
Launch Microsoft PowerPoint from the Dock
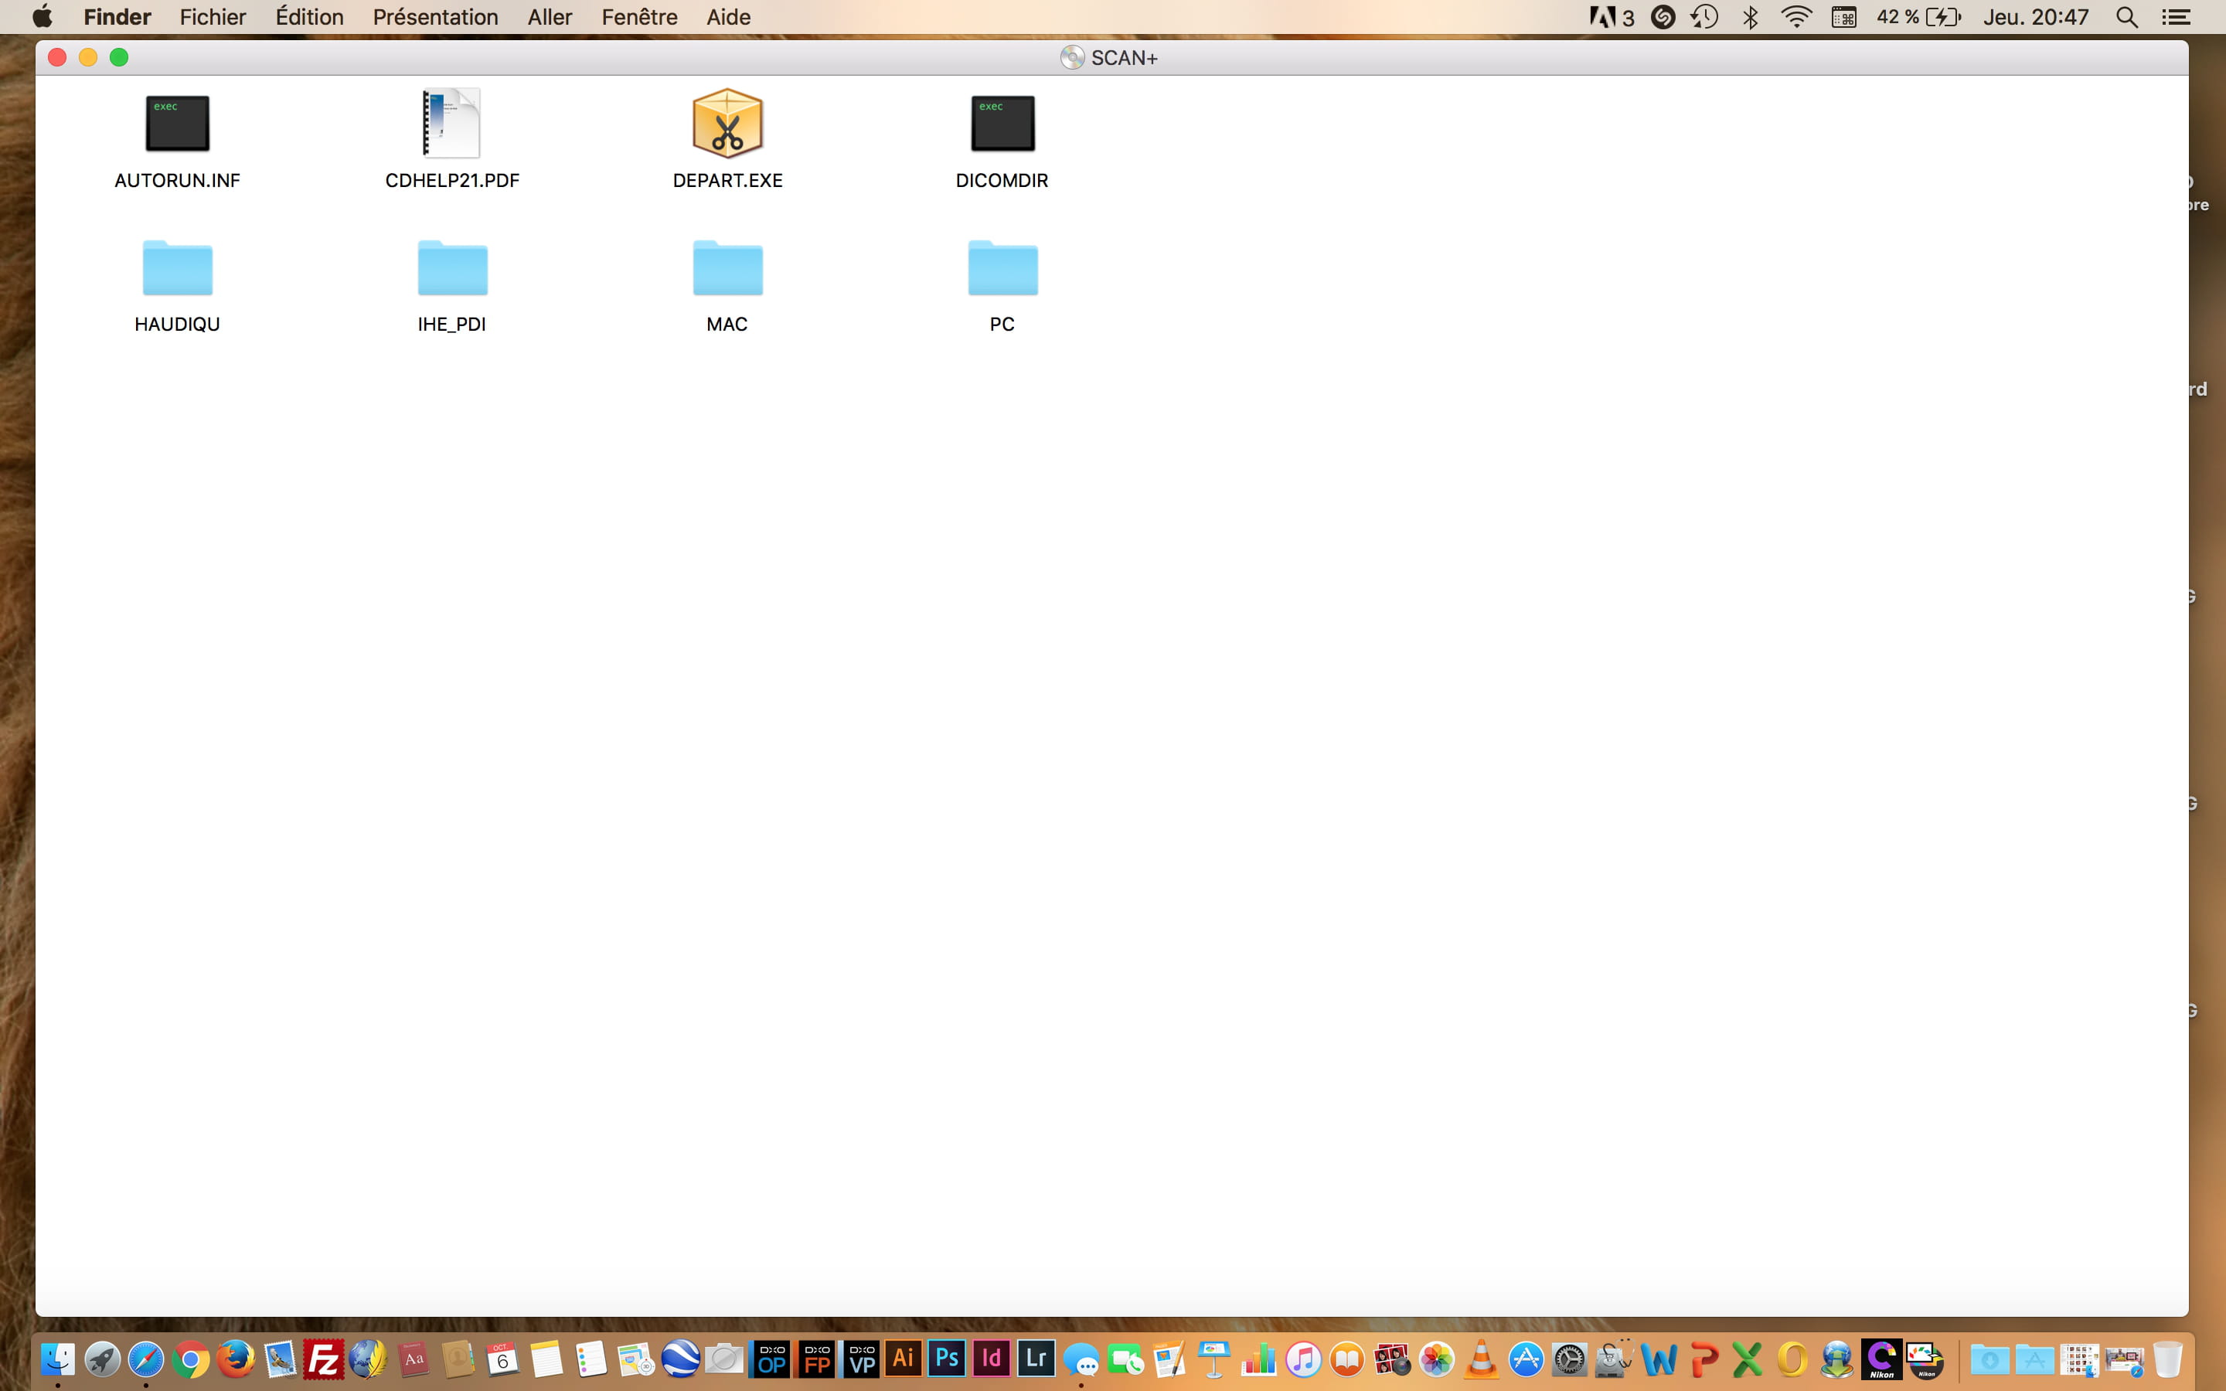coord(1704,1359)
